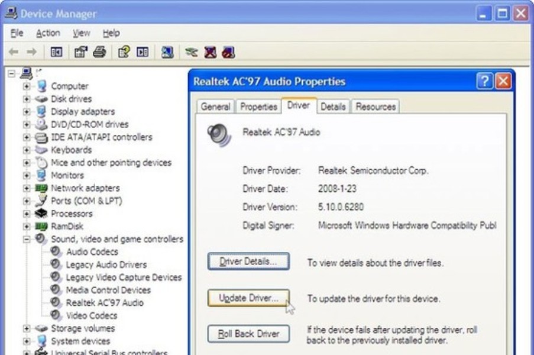Click the Disable device toolbar icon
Image resolution: width=534 pixels, height=355 pixels.
[228, 52]
